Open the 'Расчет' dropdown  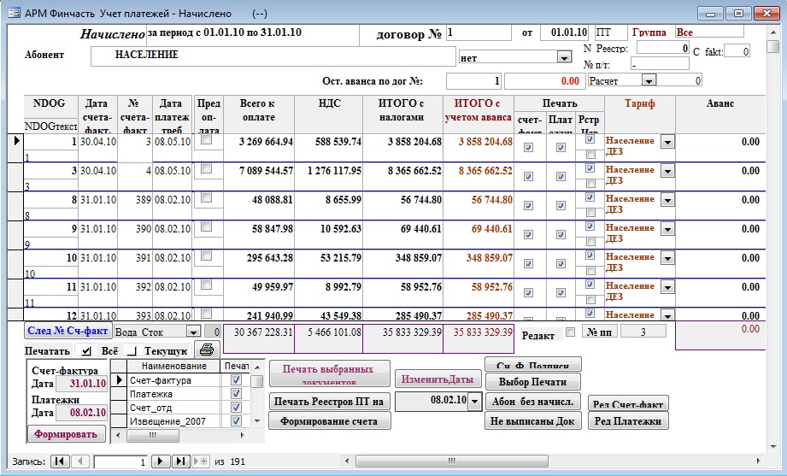(x=649, y=80)
